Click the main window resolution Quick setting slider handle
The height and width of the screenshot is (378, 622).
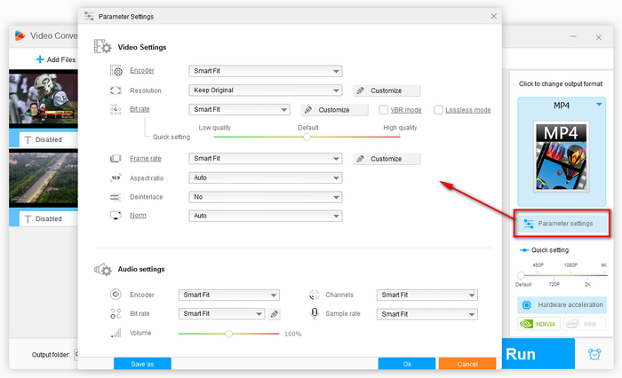point(521,275)
